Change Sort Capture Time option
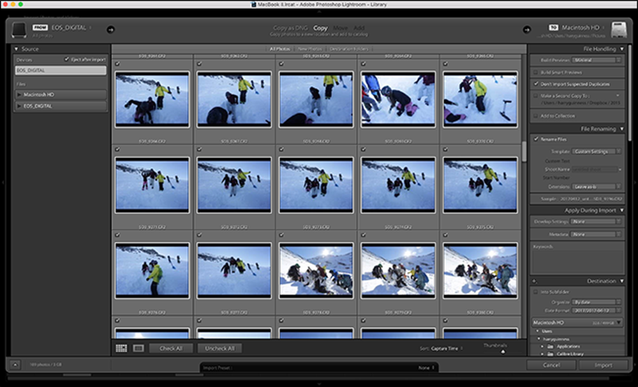The height and width of the screenshot is (387, 638). (x=447, y=348)
